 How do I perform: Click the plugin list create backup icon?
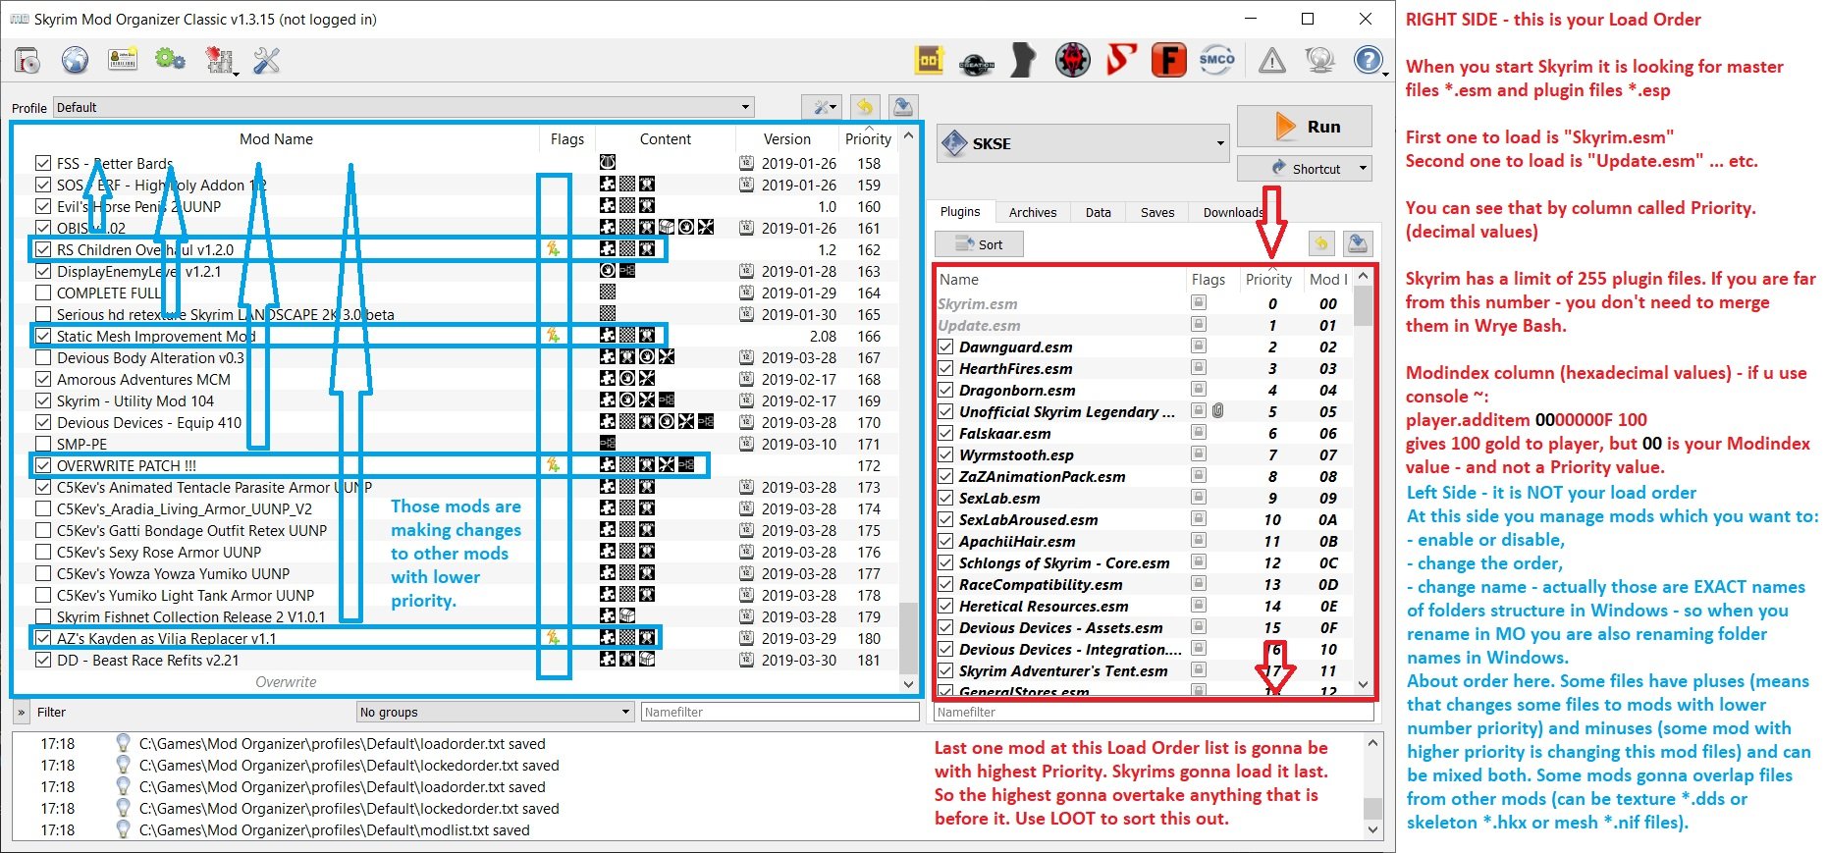point(1358,243)
